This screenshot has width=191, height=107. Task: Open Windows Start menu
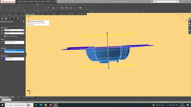point(2,105)
